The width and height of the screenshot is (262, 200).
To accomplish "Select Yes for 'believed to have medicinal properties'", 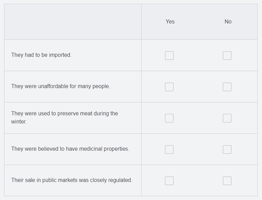I will (169, 149).
